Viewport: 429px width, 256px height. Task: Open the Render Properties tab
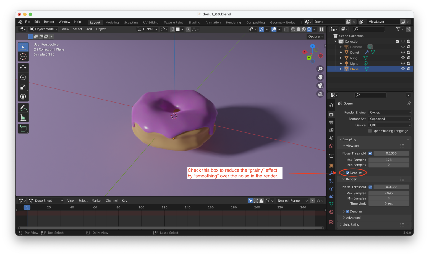click(331, 114)
